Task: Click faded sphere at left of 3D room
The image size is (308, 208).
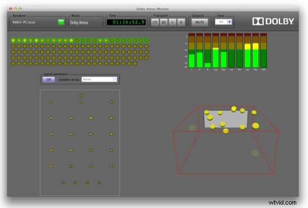Action: click(x=192, y=128)
